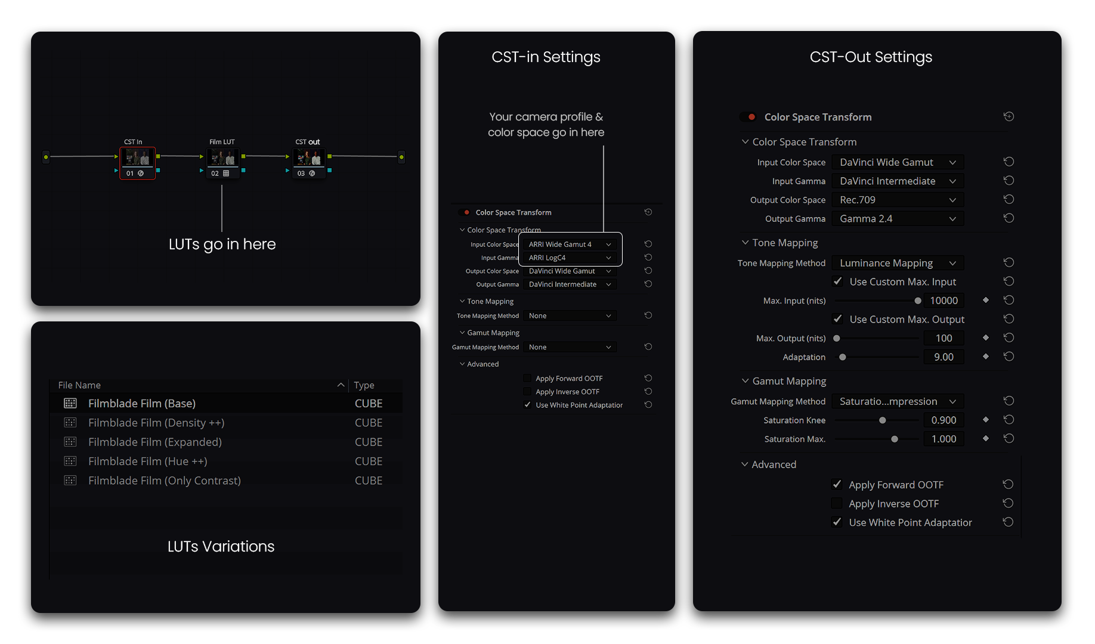This screenshot has height=644, width=1095.
Task: Reset the whole CST-Out Color Space Transform effect
Action: [1009, 117]
